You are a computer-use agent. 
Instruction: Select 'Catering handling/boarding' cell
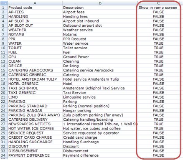coord(100,119)
